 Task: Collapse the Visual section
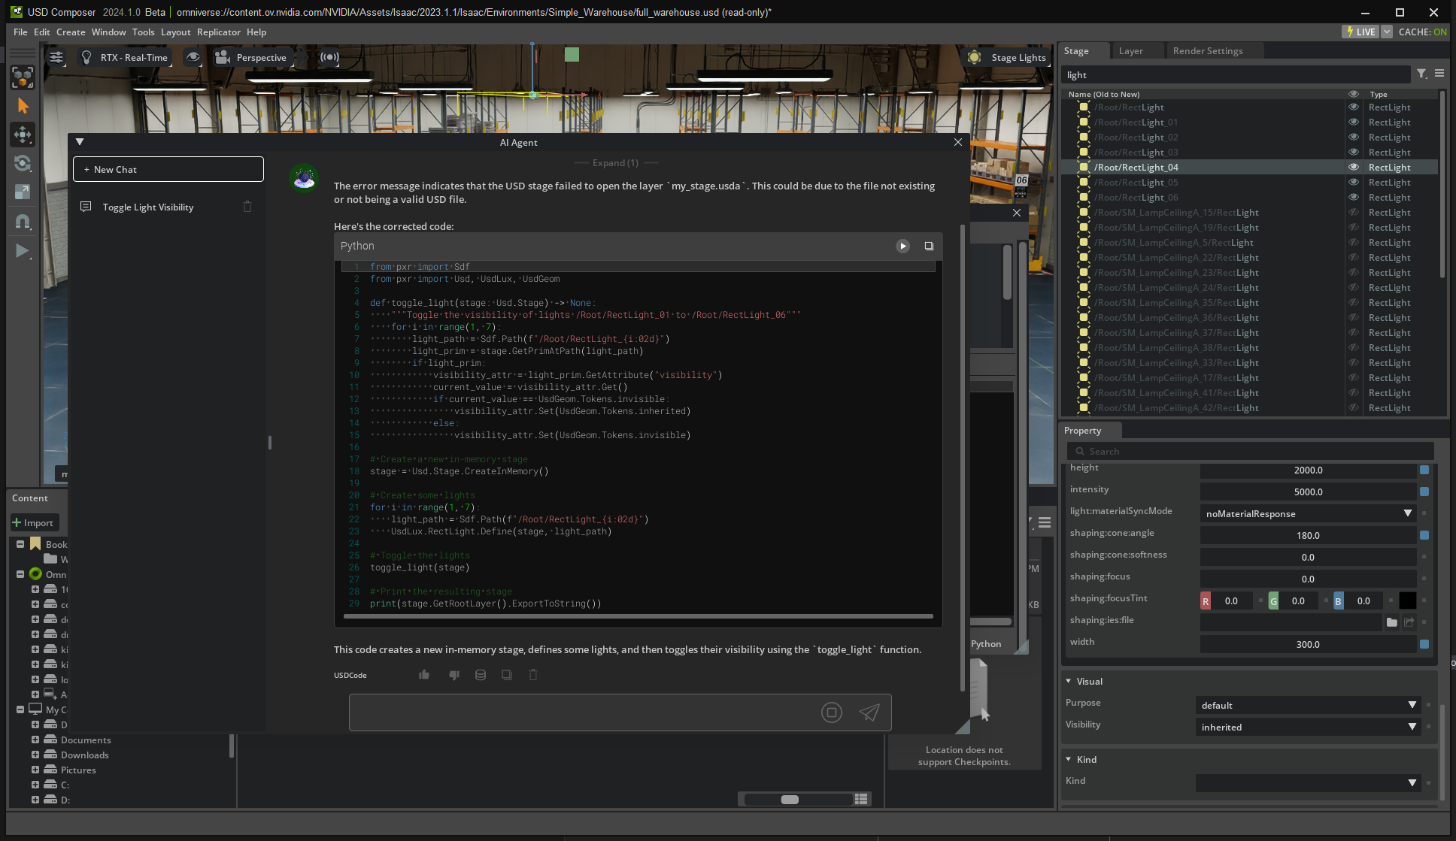[1069, 681]
